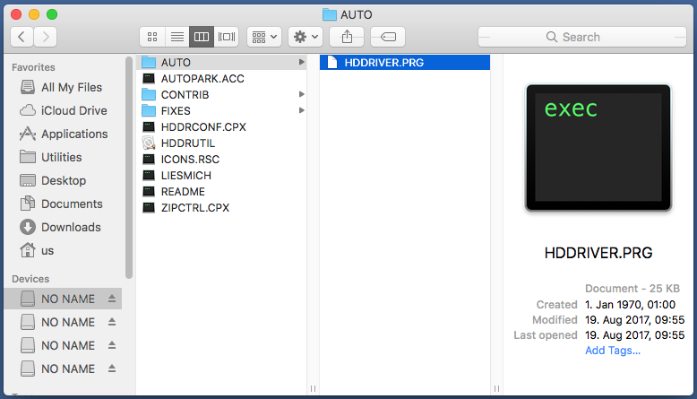This screenshot has width=697, height=399.
Task: Click the green zoom window button
Action: [x=52, y=14]
